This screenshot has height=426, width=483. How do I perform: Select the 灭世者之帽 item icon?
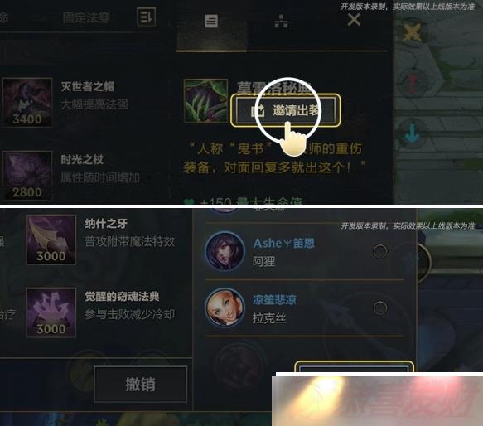[x=27, y=102]
